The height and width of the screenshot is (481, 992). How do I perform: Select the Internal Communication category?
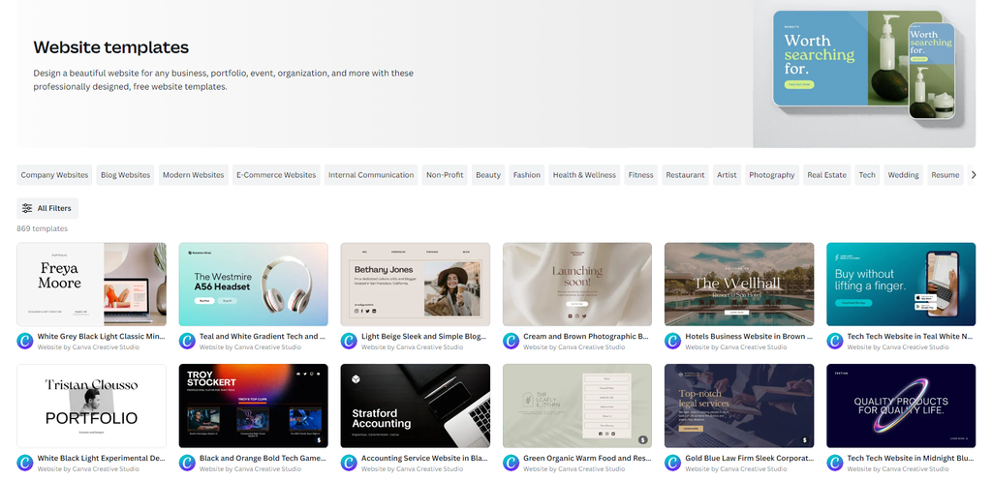(x=371, y=175)
